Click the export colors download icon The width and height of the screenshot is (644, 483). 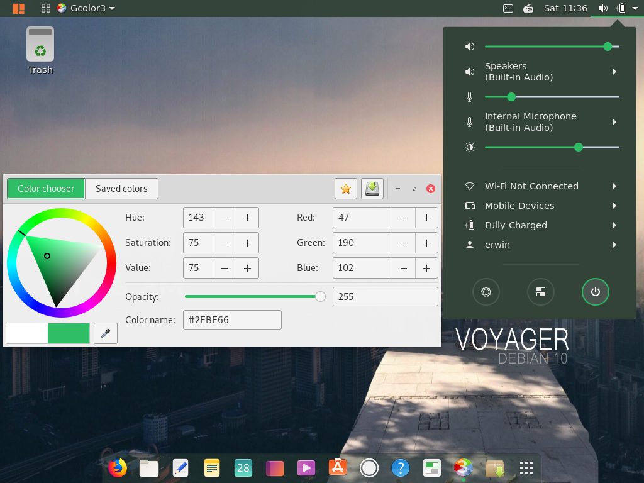click(x=372, y=189)
